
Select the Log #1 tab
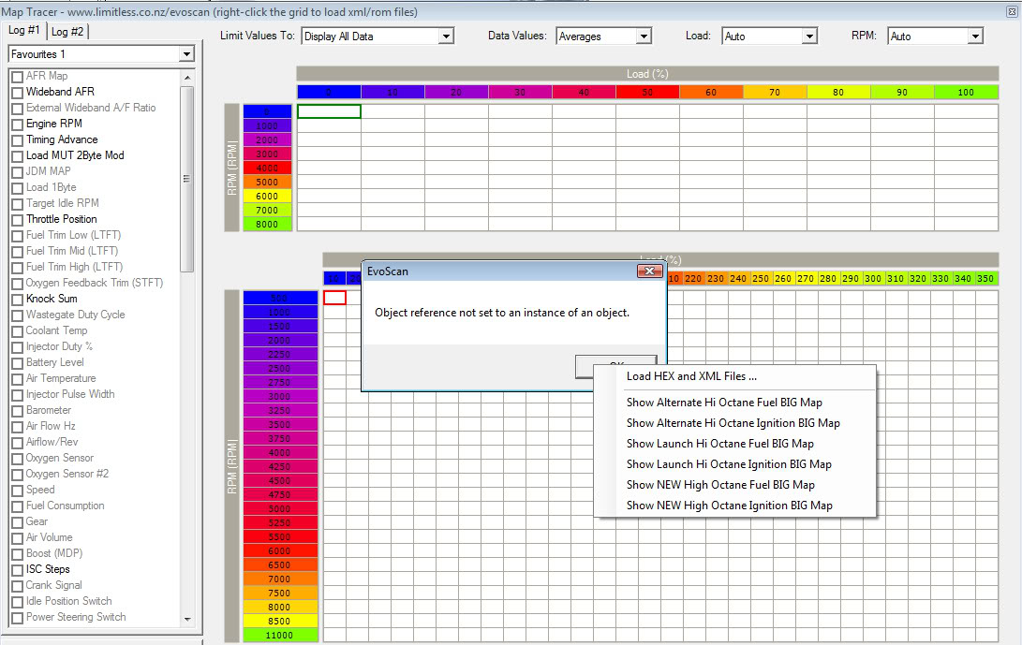pyautogui.click(x=24, y=30)
